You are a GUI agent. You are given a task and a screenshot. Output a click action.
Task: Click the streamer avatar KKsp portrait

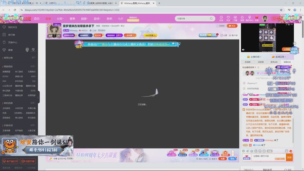point(54,31)
